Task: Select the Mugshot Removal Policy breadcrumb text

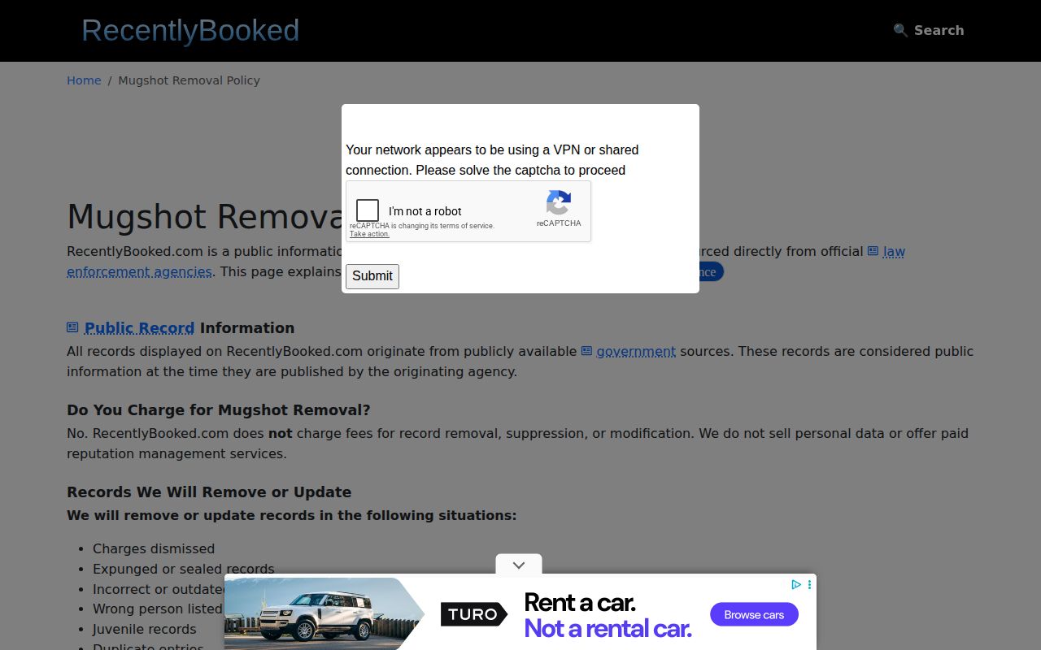Action: click(189, 80)
